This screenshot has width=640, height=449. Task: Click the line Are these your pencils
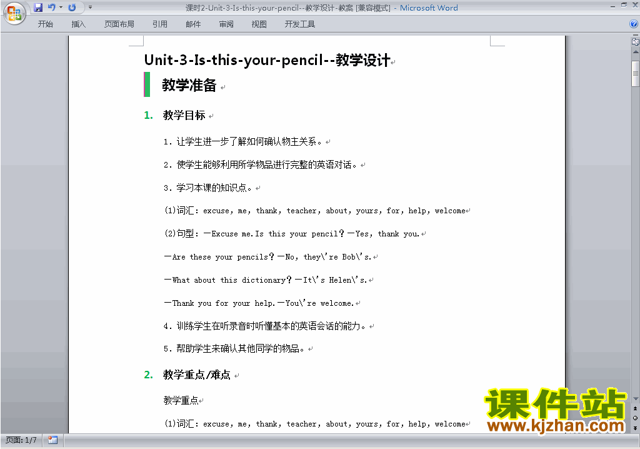[x=267, y=257]
